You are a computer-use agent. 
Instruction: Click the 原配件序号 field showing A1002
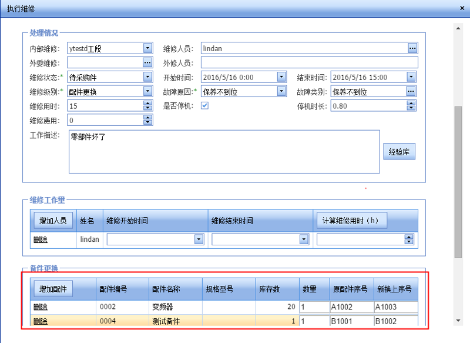coord(352,307)
